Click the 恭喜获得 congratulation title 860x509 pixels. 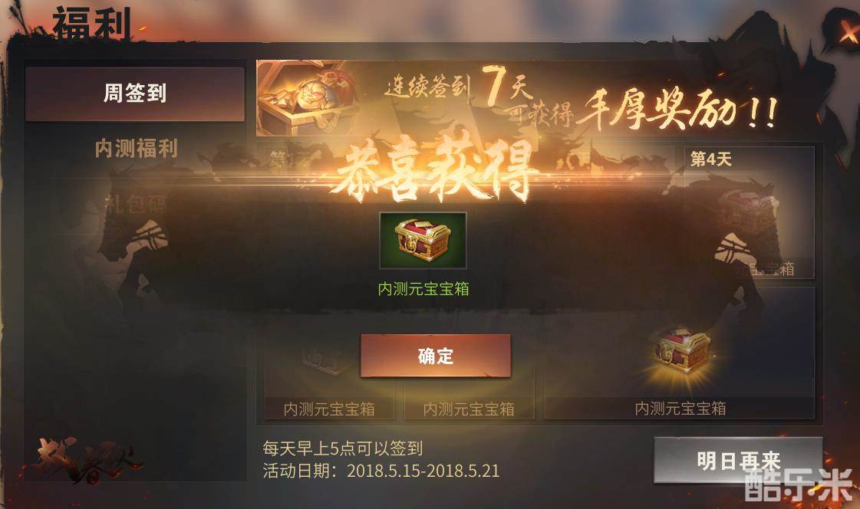click(x=433, y=169)
